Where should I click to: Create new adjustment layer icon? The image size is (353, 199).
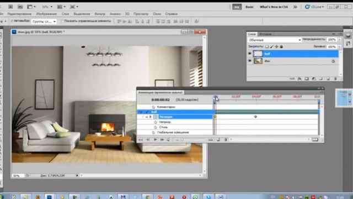[x=314, y=78]
